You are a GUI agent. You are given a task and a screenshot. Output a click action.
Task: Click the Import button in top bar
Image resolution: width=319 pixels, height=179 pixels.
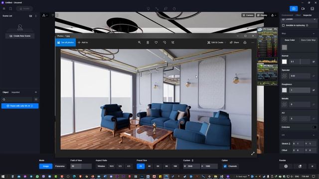[24, 9]
